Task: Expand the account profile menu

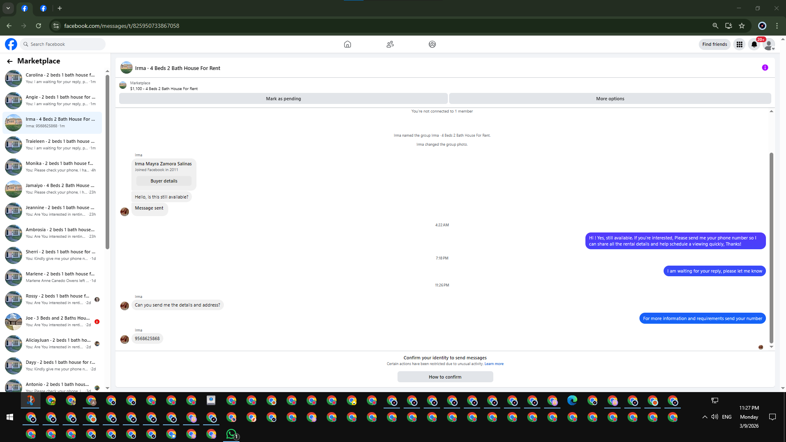Action: click(769, 44)
